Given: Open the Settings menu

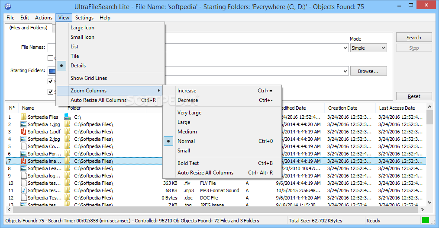Looking at the screenshot, I should click(84, 18).
